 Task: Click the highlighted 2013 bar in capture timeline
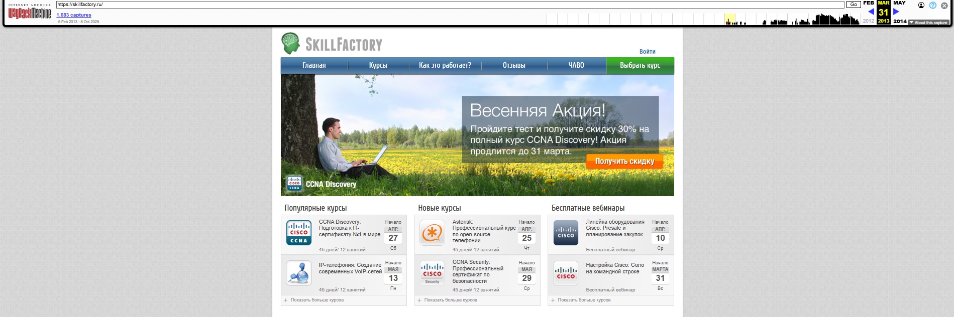point(730,20)
